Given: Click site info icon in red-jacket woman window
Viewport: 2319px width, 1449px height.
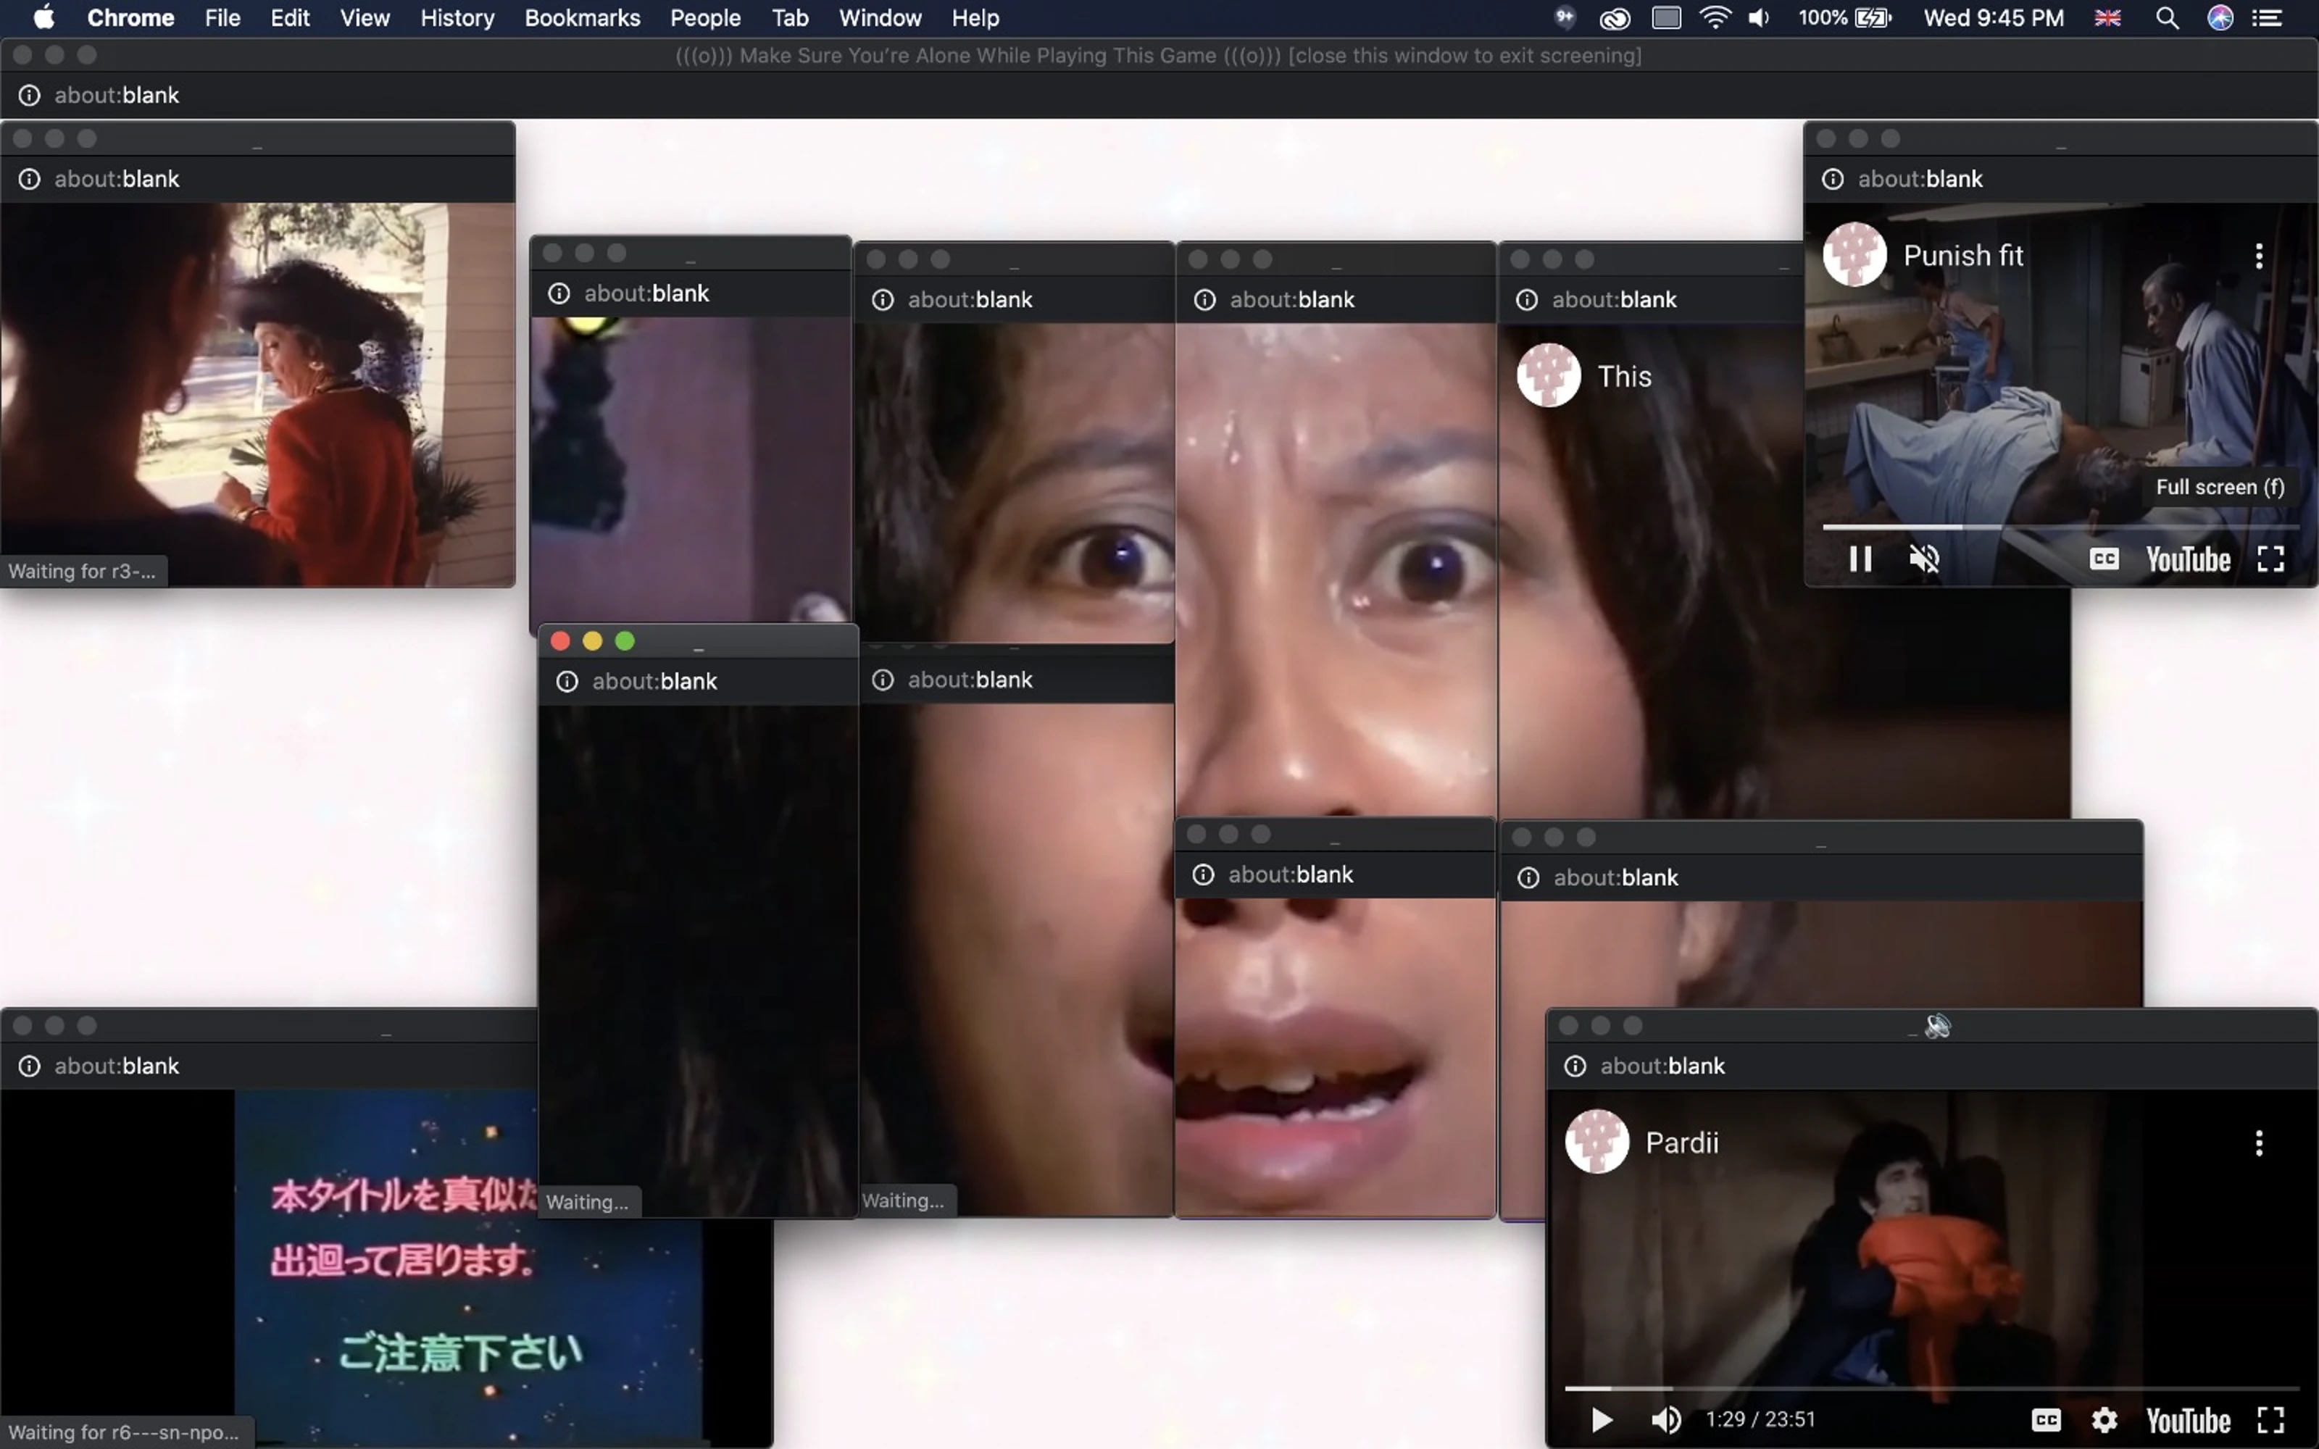Looking at the screenshot, I should click(30, 179).
